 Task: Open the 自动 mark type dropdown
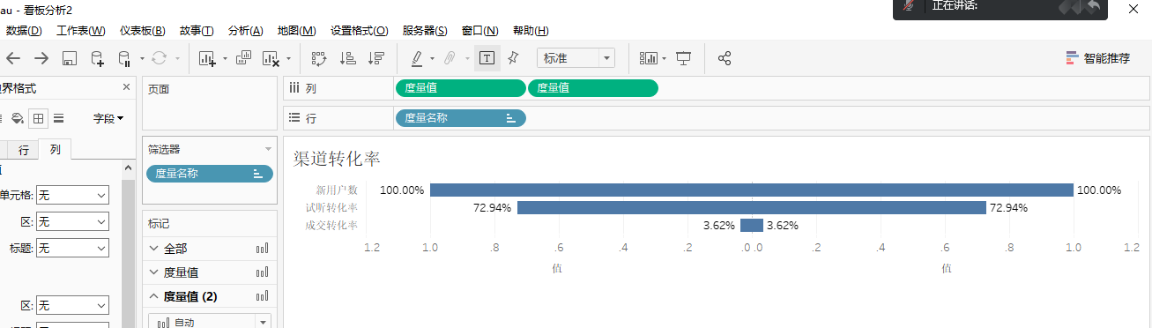coord(211,322)
